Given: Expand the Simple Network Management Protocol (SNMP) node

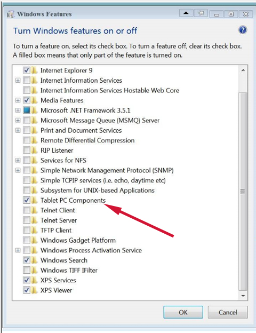Looking at the screenshot, I should (18, 170).
